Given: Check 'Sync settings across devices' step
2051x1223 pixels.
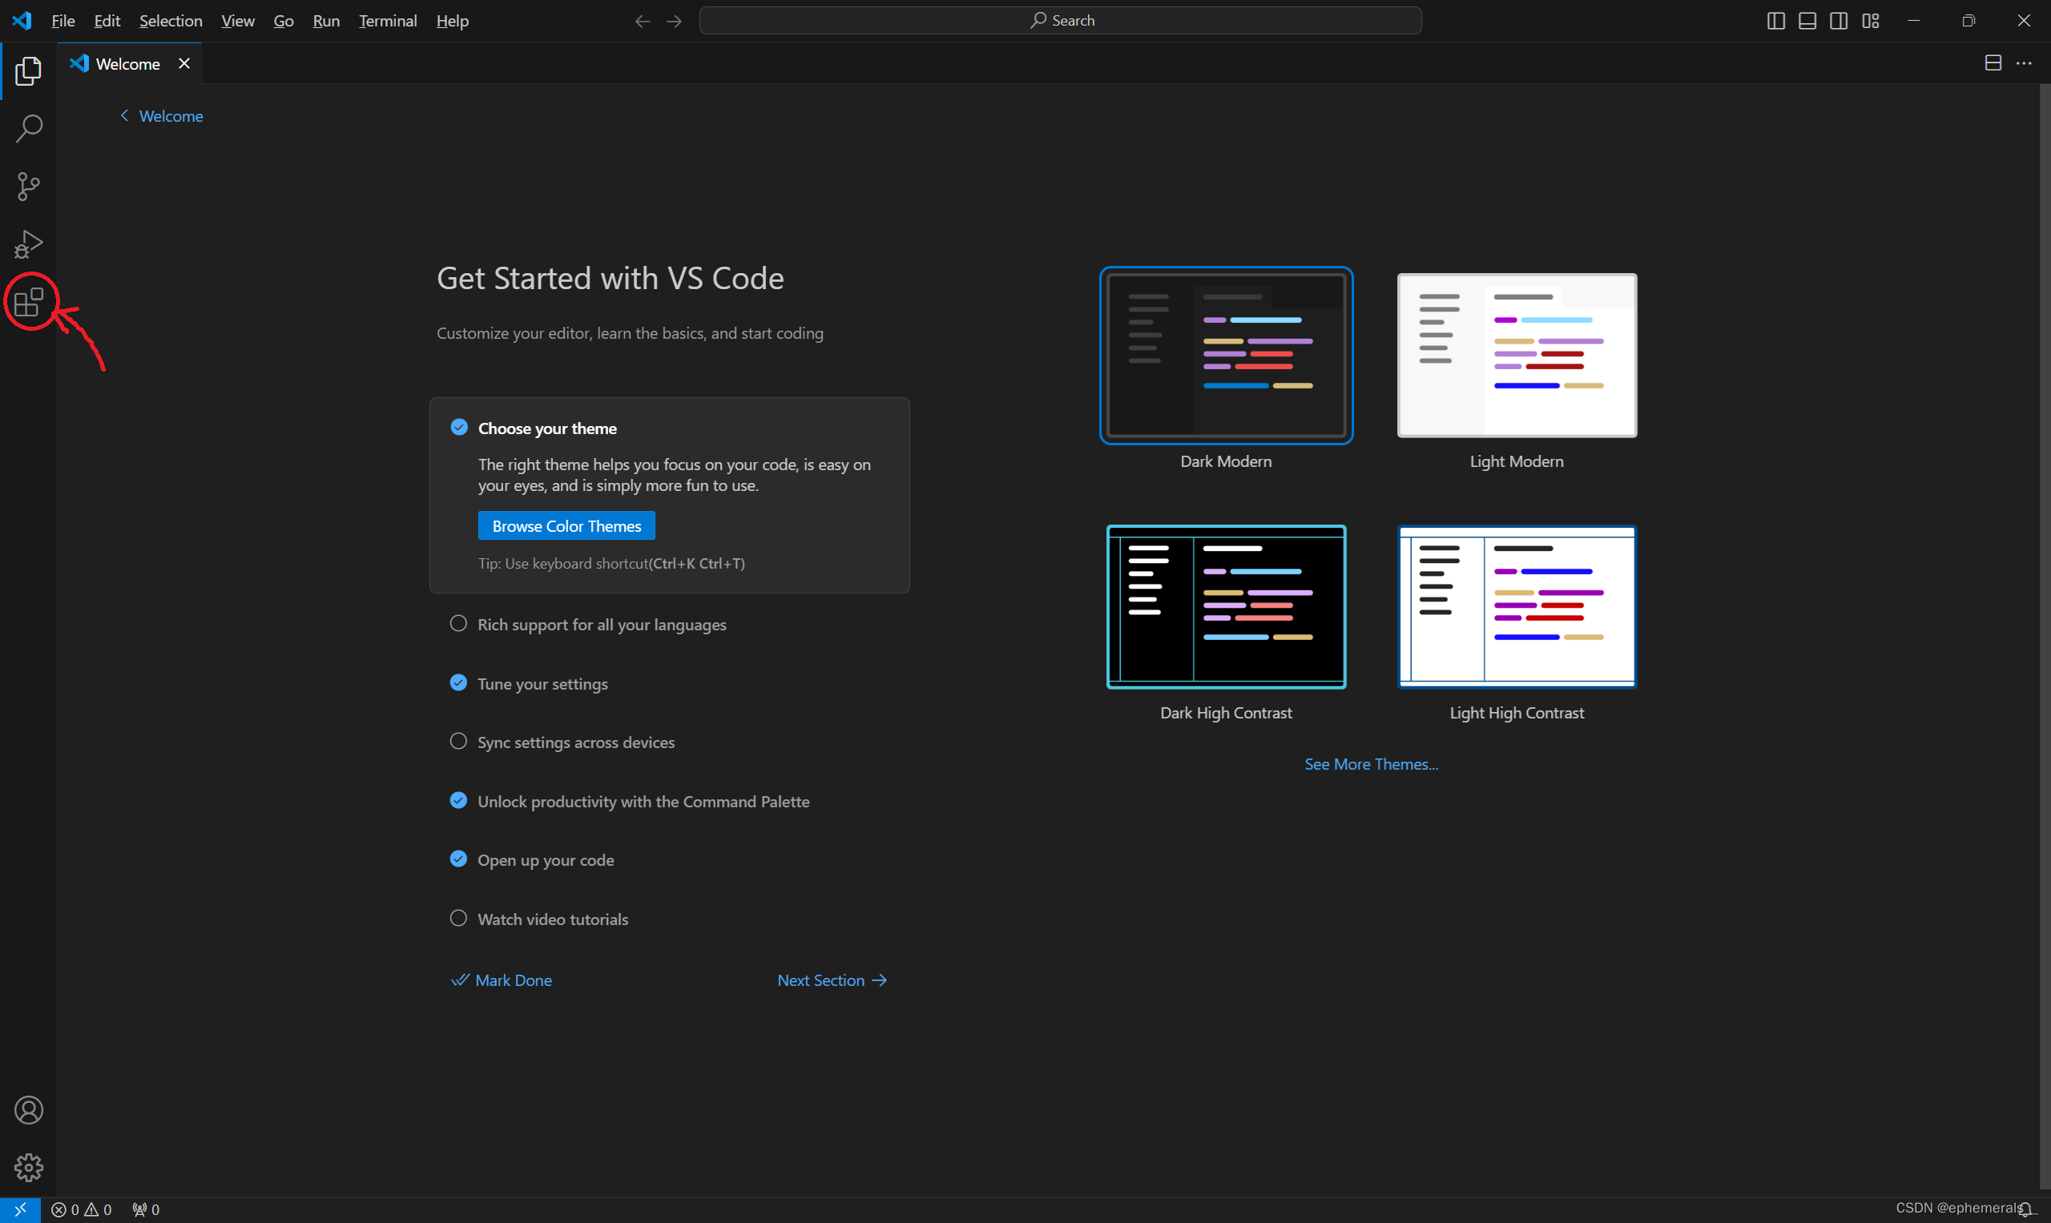Looking at the screenshot, I should tap(458, 742).
